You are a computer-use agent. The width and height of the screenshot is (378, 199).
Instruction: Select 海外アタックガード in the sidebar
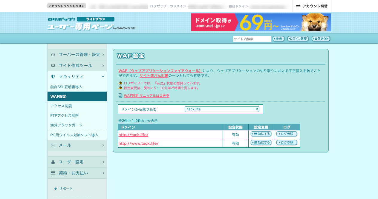[66, 125]
